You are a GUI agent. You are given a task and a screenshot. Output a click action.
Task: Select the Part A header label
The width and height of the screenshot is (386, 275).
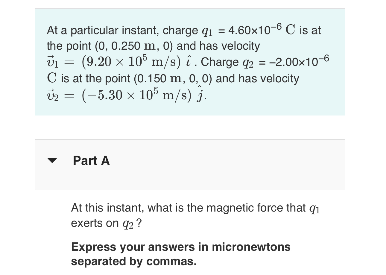coord(91,161)
